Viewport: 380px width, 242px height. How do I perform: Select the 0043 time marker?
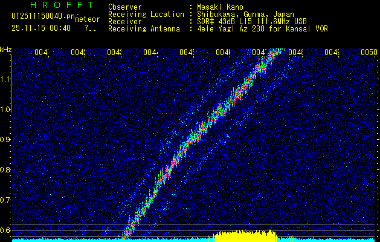tap(114, 52)
